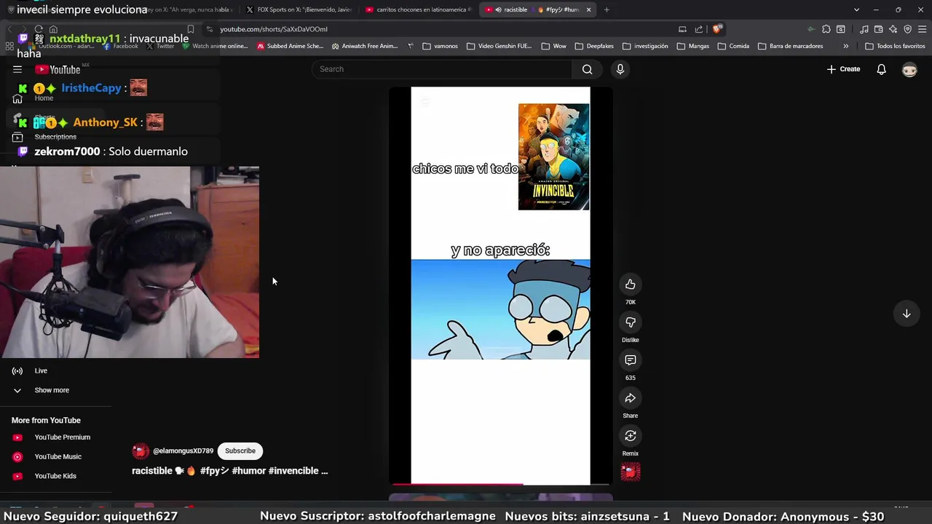Start voice search with microphone icon

pos(620,69)
